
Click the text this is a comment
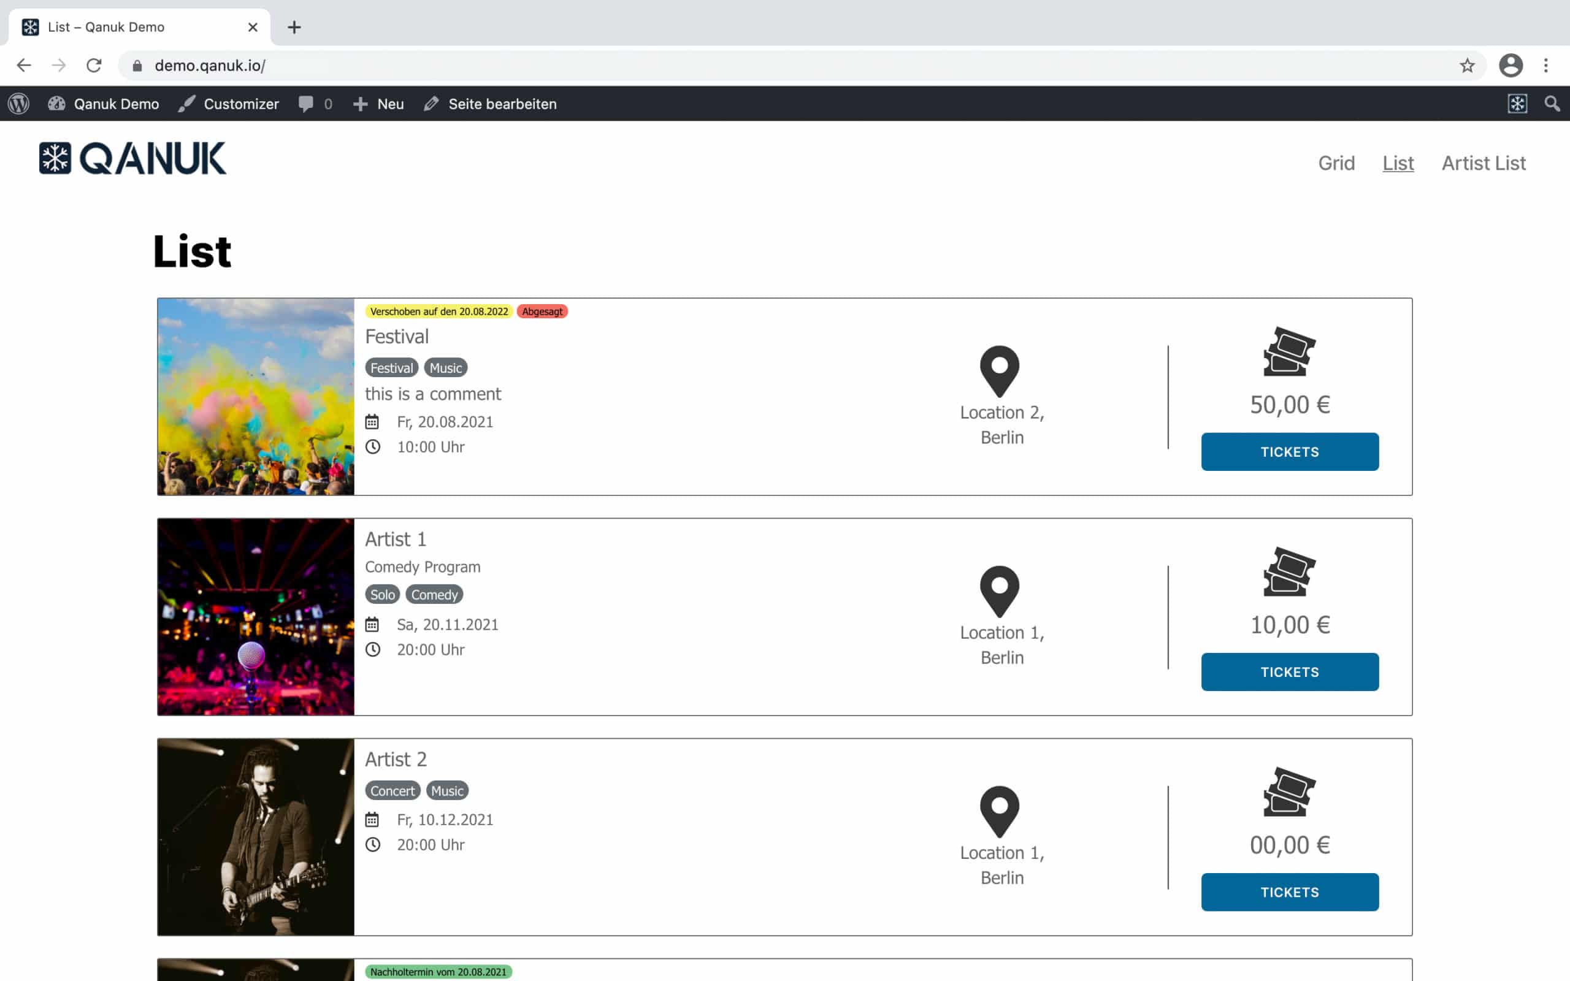click(x=433, y=394)
